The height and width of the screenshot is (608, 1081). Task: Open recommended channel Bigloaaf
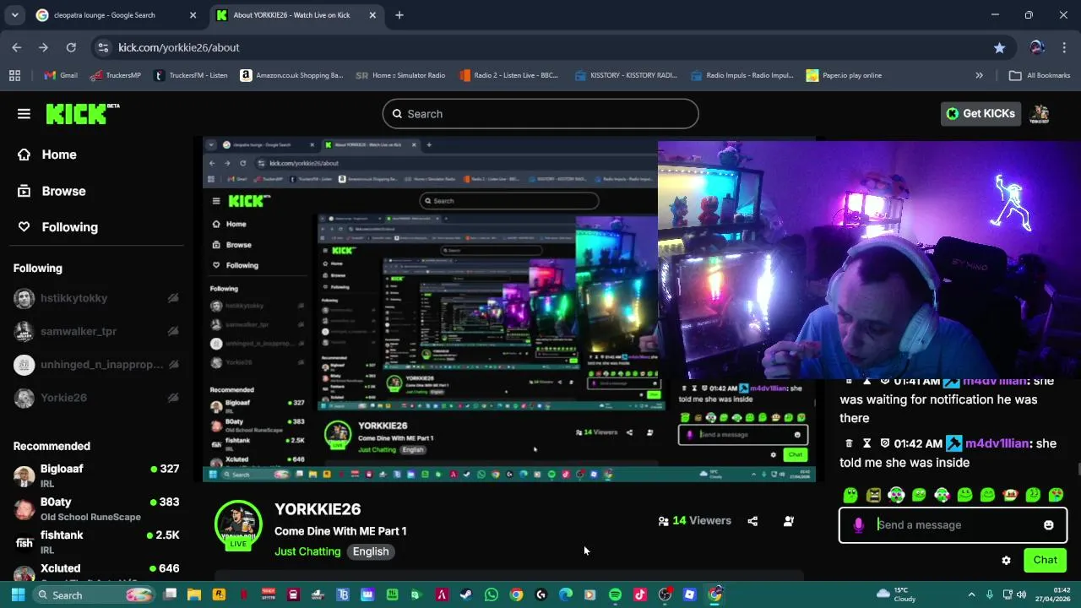tap(96, 475)
